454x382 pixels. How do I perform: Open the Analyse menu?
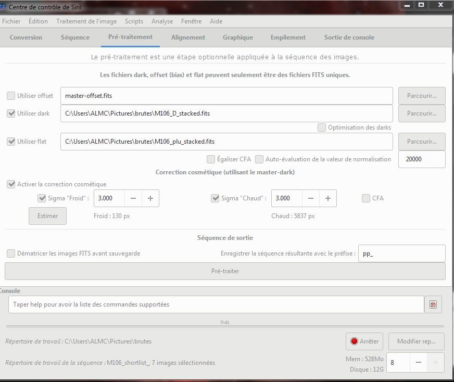point(162,21)
